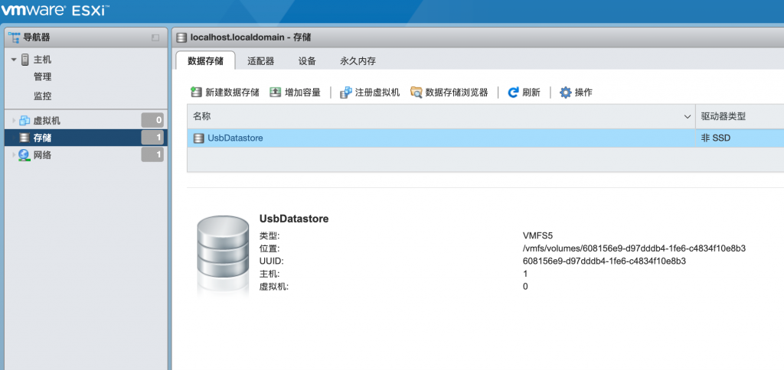The height and width of the screenshot is (370, 784).
Task: Collapse the Navigator panel with its minimize icon
Action: 155,38
